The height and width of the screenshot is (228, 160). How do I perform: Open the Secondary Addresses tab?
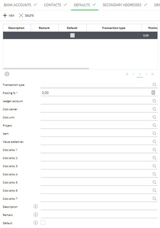coord(125,5)
